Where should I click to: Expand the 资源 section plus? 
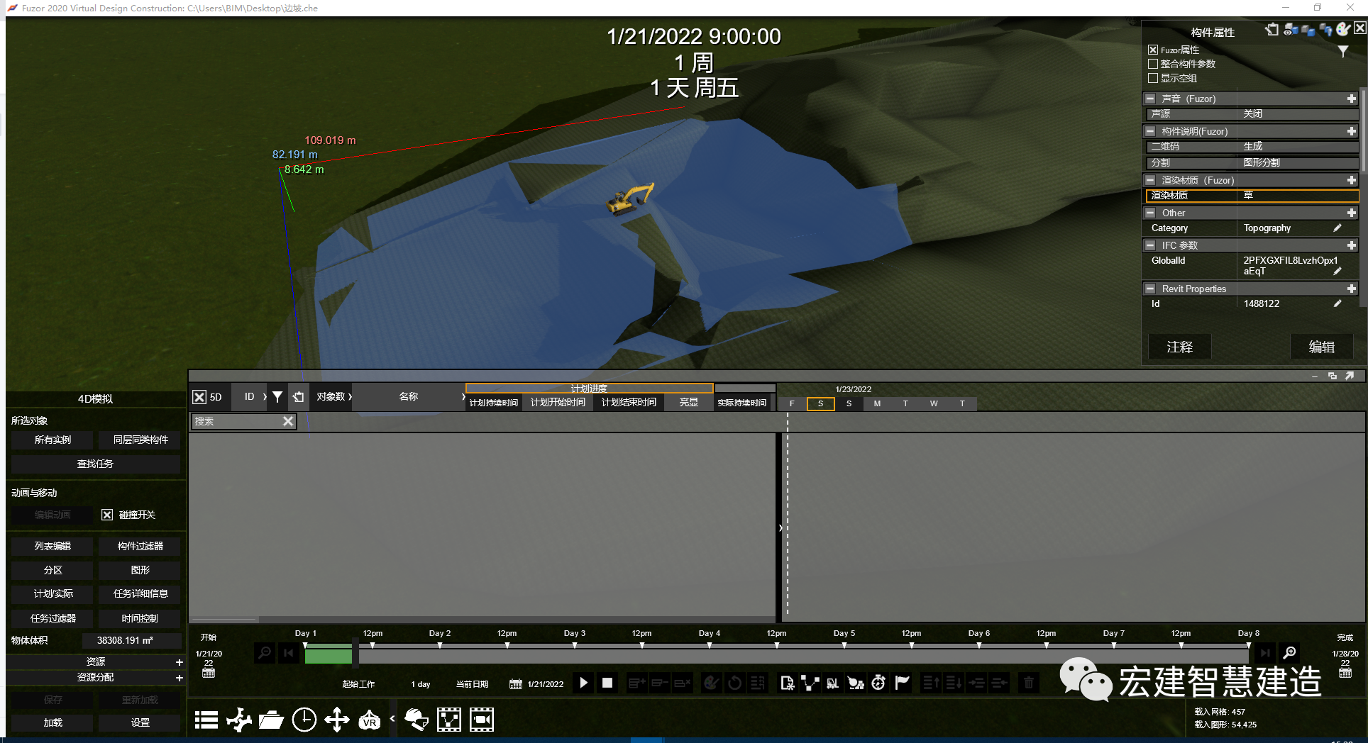tap(179, 662)
